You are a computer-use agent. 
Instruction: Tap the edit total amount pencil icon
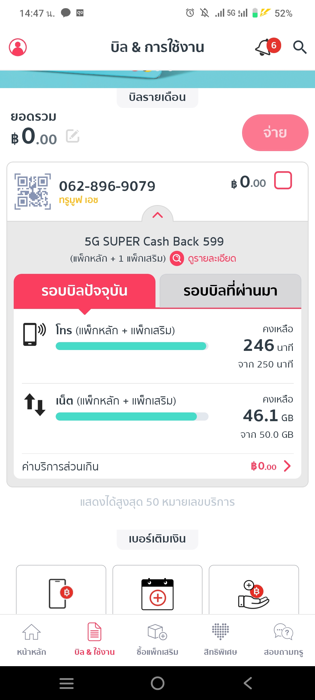73,136
